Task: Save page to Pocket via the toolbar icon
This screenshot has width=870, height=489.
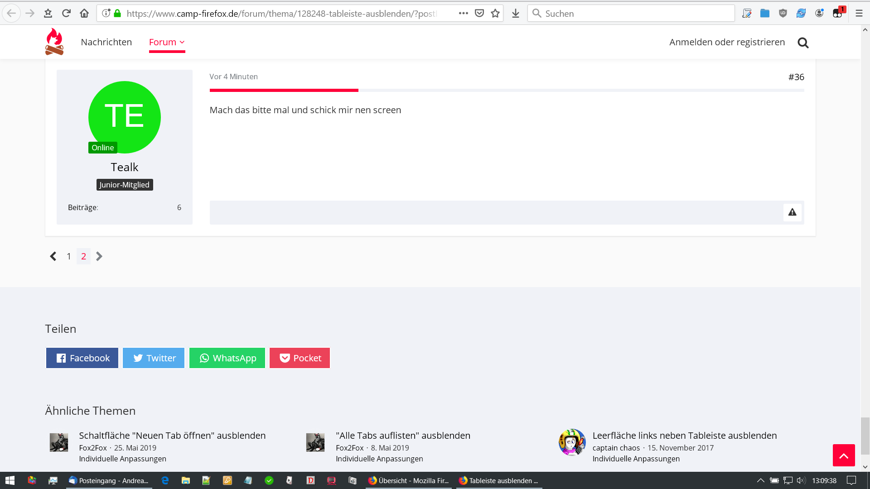Action: (x=479, y=13)
